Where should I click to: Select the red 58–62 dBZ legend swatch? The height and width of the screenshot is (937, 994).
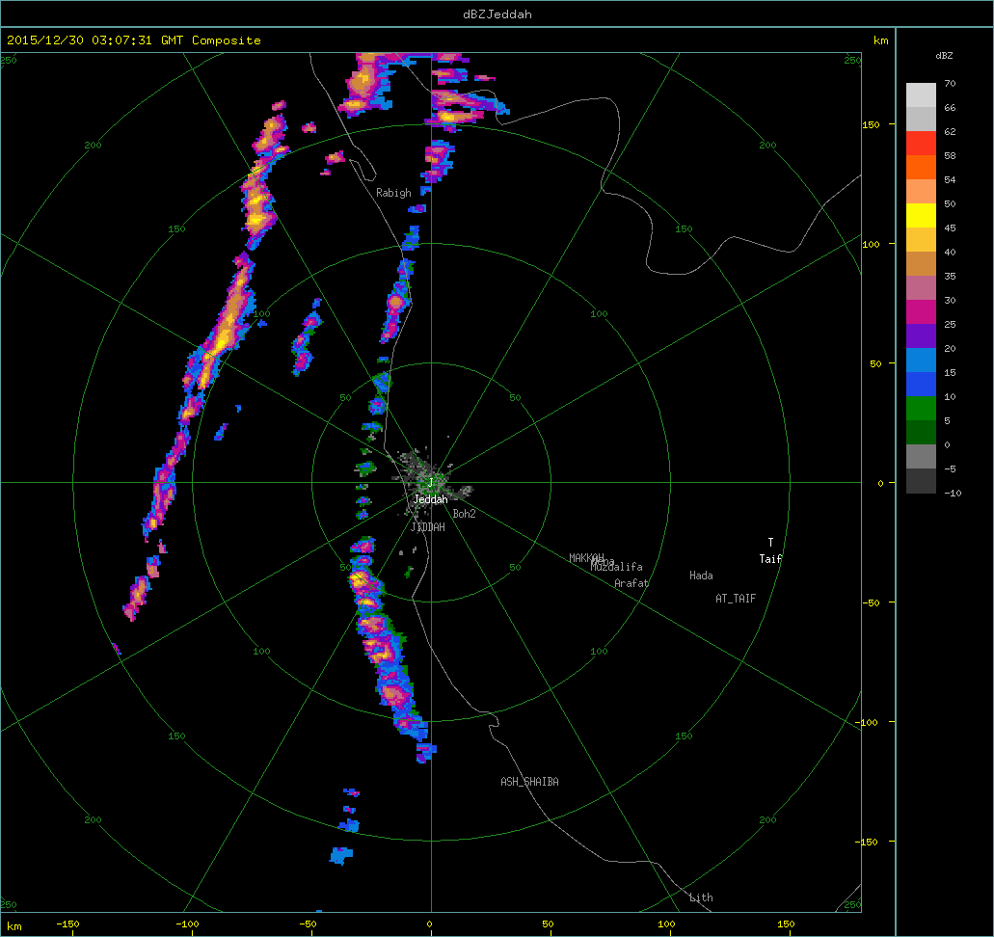pyautogui.click(x=921, y=144)
